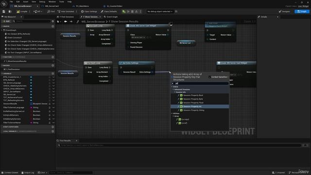311x175 pixels.
Task: Choose Session Property Int action
Action: coord(192,106)
